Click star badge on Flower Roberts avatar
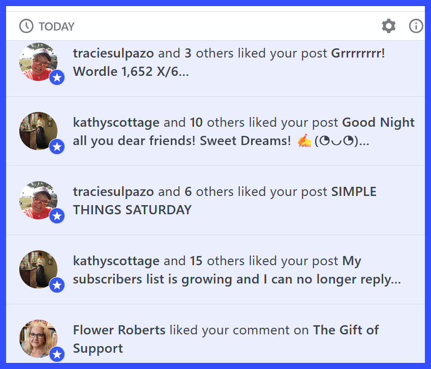Viewport: 431px width, 369px height. click(57, 354)
